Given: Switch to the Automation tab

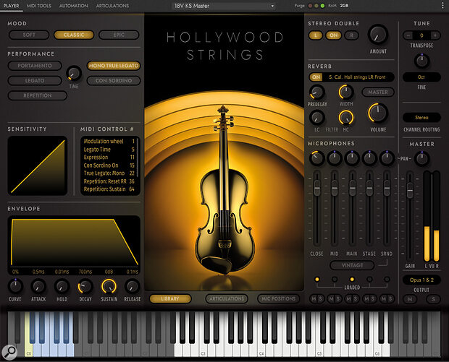Looking at the screenshot, I should (x=74, y=6).
